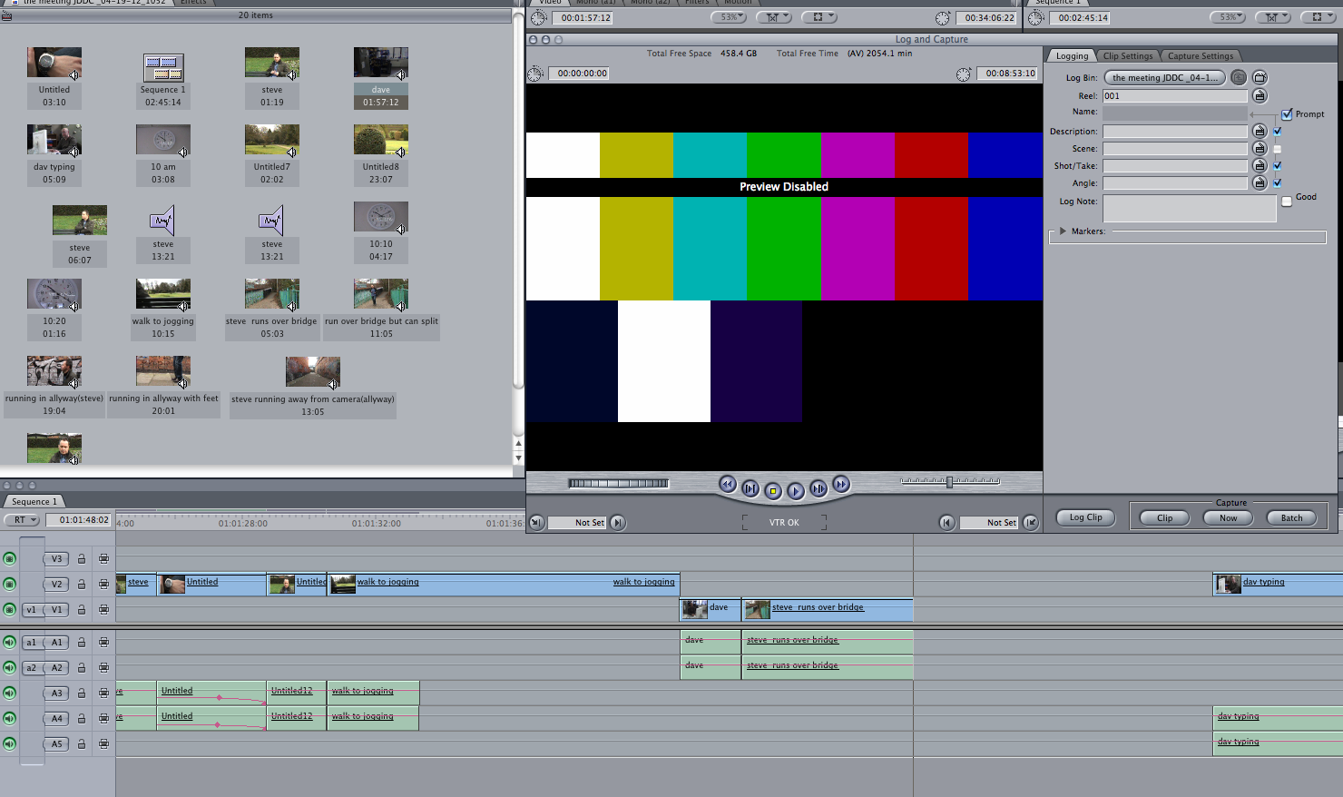Viewport: 1343px width, 797px height.
Task: Click the Log Clip button
Action: pyautogui.click(x=1085, y=517)
